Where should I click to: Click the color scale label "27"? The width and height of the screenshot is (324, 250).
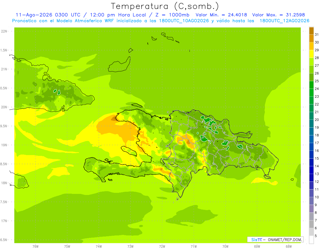tap(317, 66)
